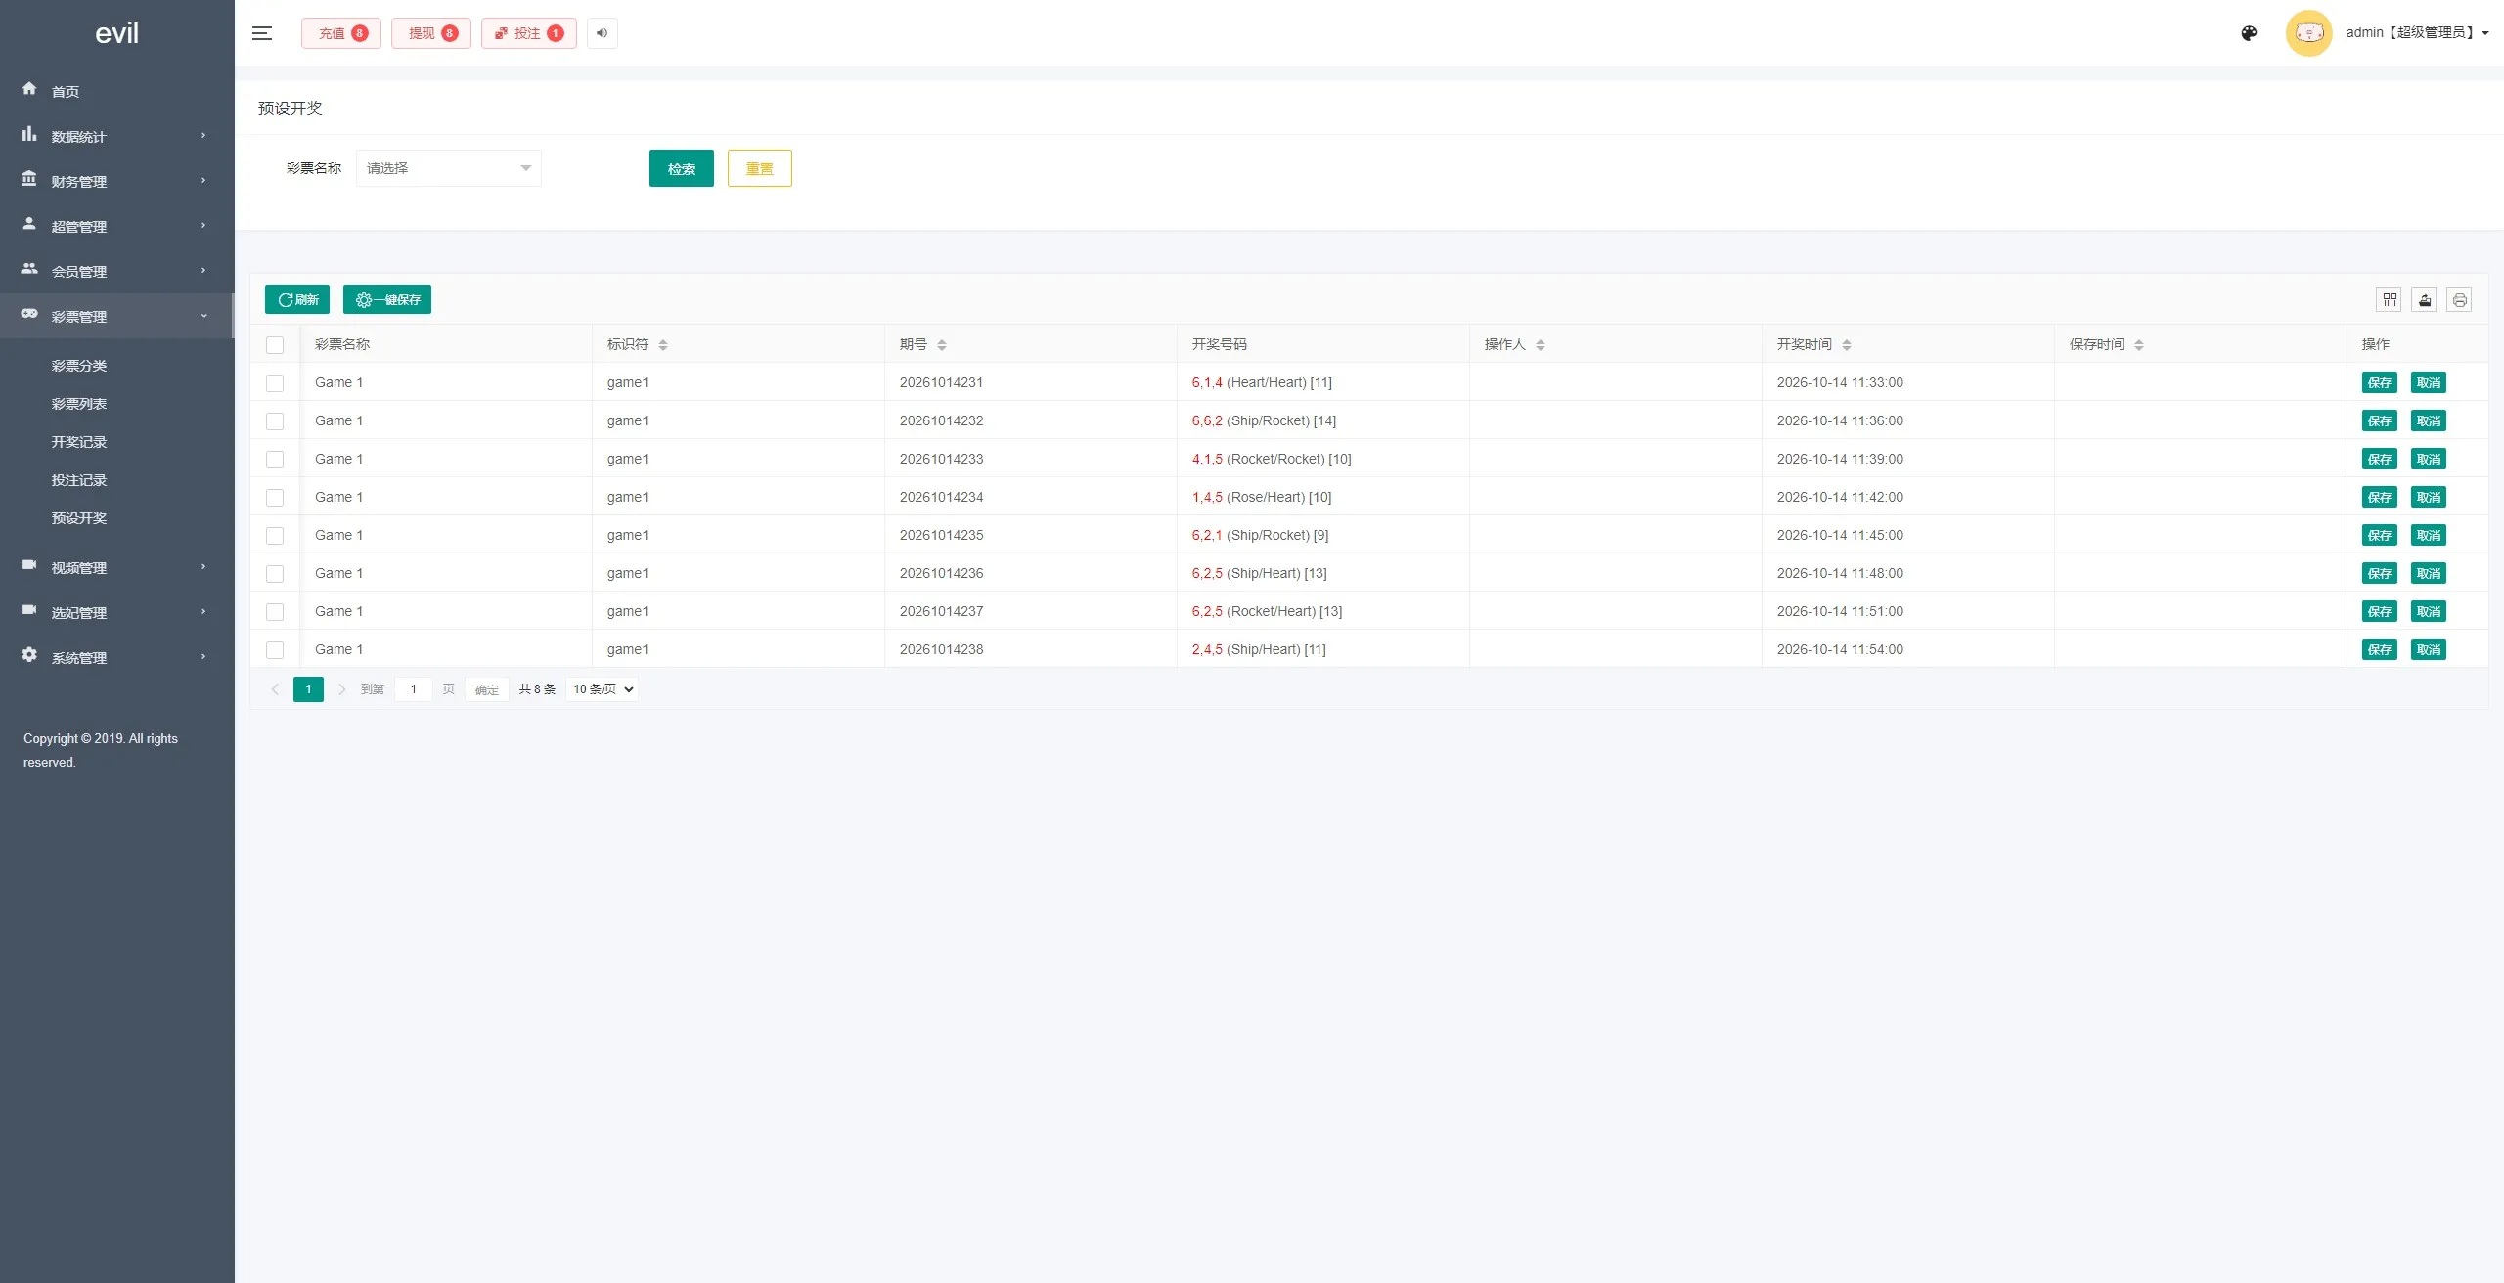Click 保存 for period 20261014233
Image resolution: width=2504 pixels, height=1283 pixels.
2380,459
